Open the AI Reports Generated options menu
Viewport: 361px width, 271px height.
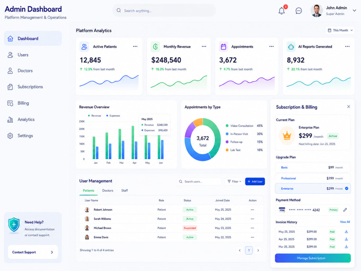pyautogui.click(x=347, y=47)
